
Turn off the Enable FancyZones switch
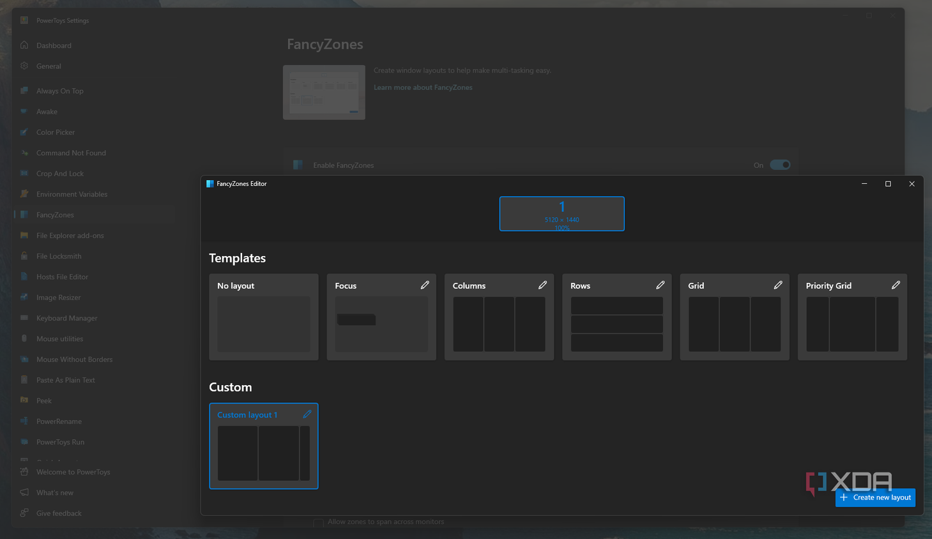[x=780, y=165]
